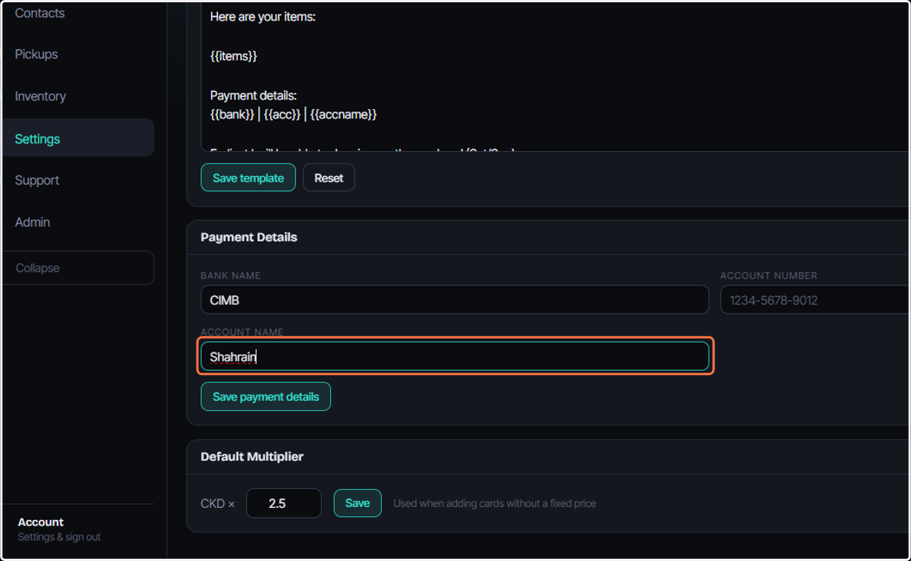Open Admin section

pos(33,222)
